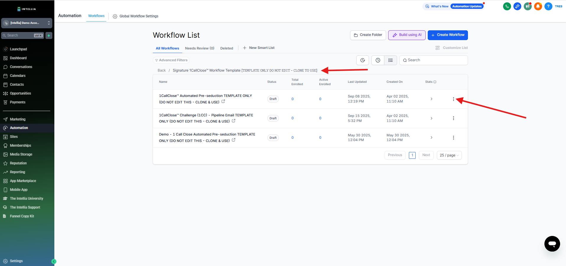Viewport: 566px width, 266px height.
Task: Expand stats for 1CallClose Automated Pre-seduction row
Action: (x=432, y=99)
